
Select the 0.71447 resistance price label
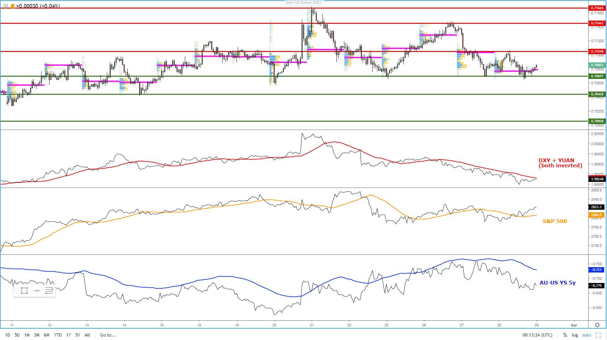coord(597,23)
